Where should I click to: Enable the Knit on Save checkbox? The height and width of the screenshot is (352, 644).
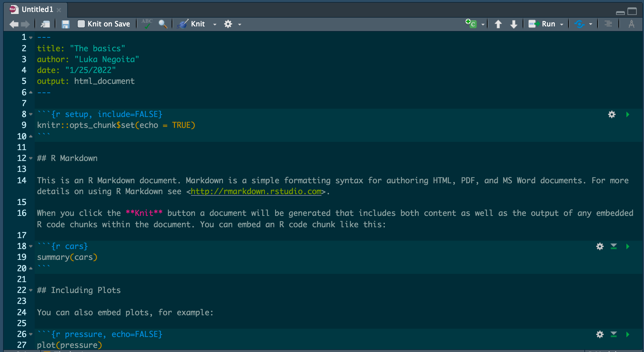tap(81, 24)
